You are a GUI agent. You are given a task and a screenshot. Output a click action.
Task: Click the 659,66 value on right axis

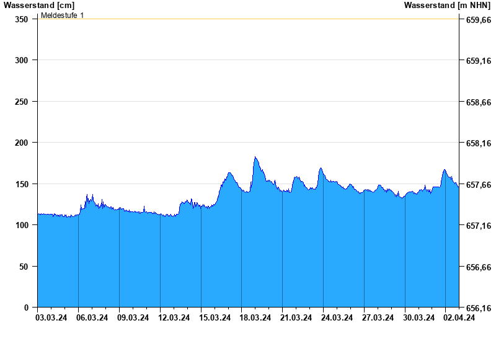478,20
